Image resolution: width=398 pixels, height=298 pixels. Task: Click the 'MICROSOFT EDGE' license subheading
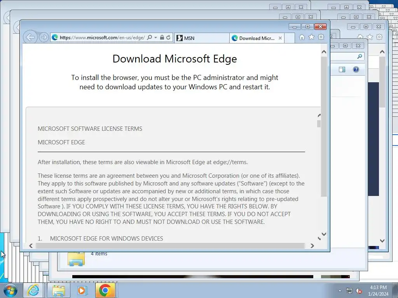coord(61,142)
